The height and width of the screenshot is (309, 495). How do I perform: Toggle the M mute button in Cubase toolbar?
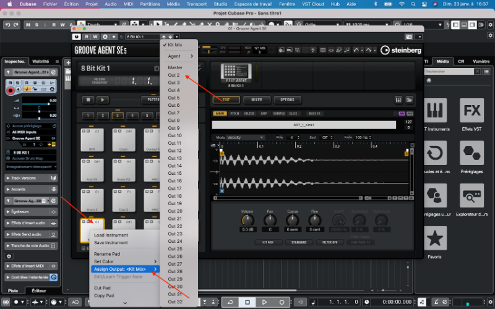pyautogui.click(x=28, y=25)
